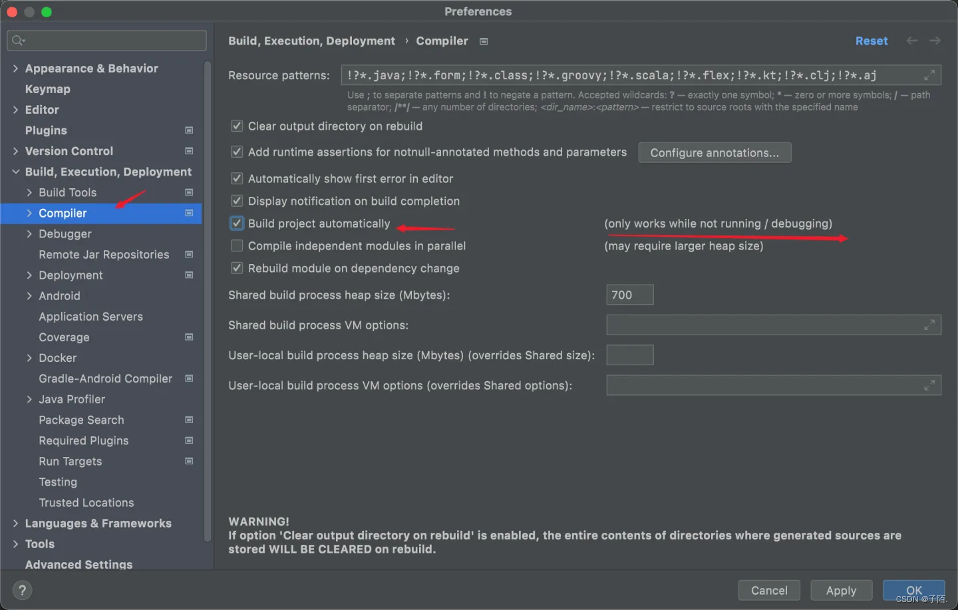Go forward with the right arrow icon
Screen dimensions: 958x610
tap(935, 41)
